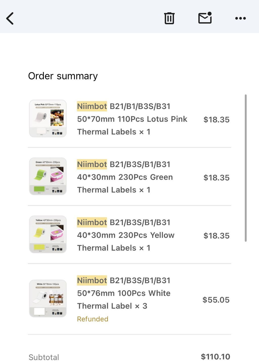Tap the back arrow icon
The image size is (259, 364).
[x=10, y=19]
